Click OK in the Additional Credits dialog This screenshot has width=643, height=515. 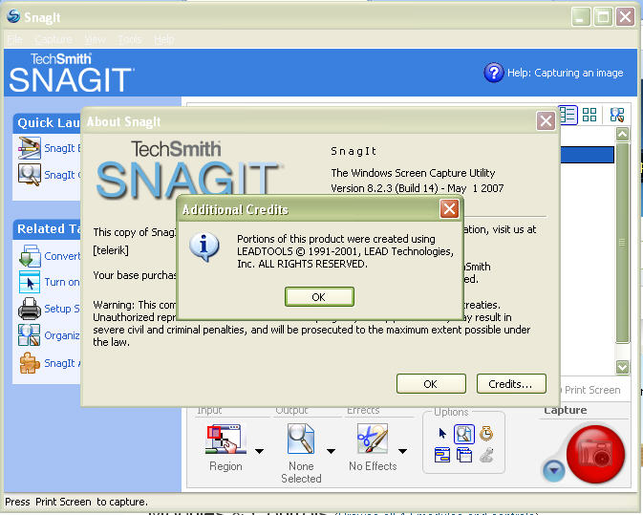(319, 297)
